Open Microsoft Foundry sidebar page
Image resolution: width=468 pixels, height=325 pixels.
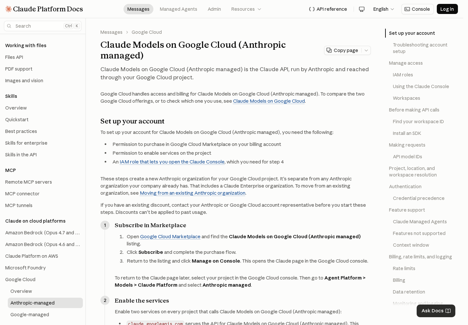point(25,268)
